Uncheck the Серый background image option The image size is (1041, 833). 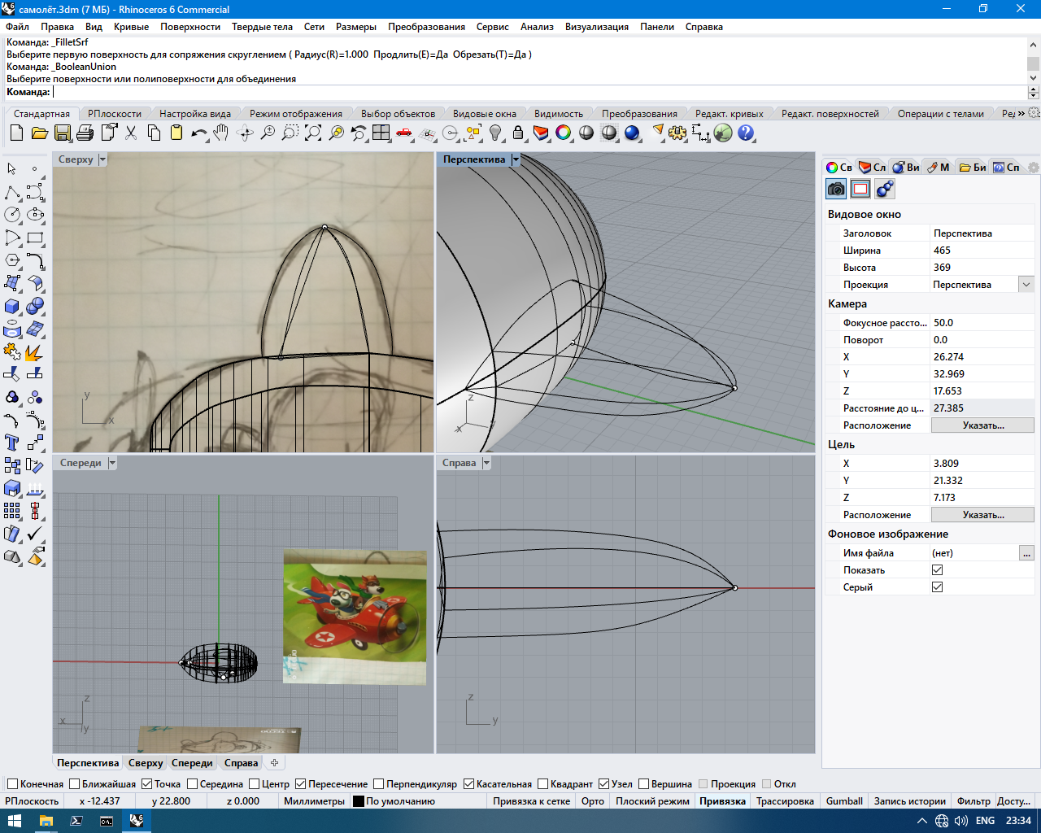pos(937,587)
